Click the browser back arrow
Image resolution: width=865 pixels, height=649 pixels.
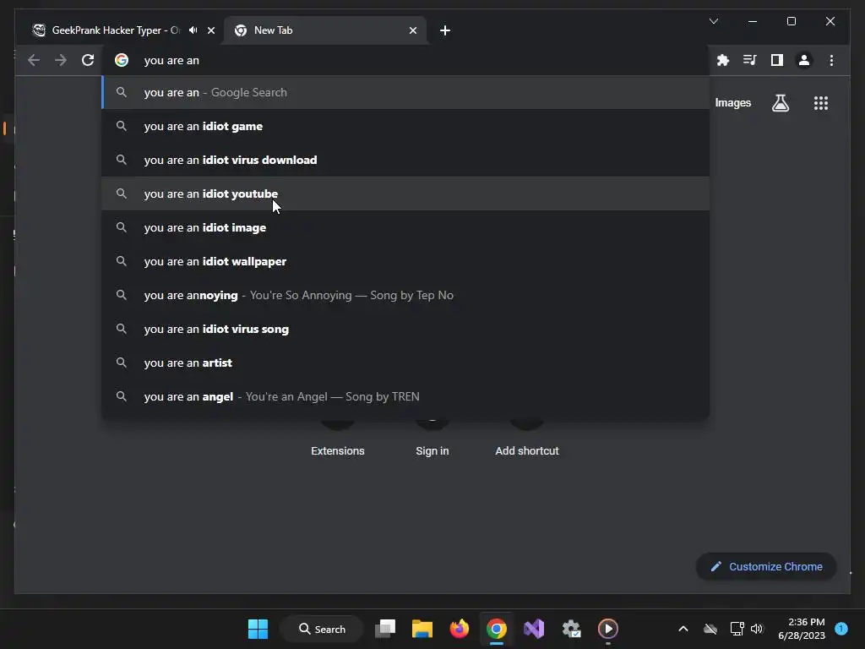click(x=34, y=60)
